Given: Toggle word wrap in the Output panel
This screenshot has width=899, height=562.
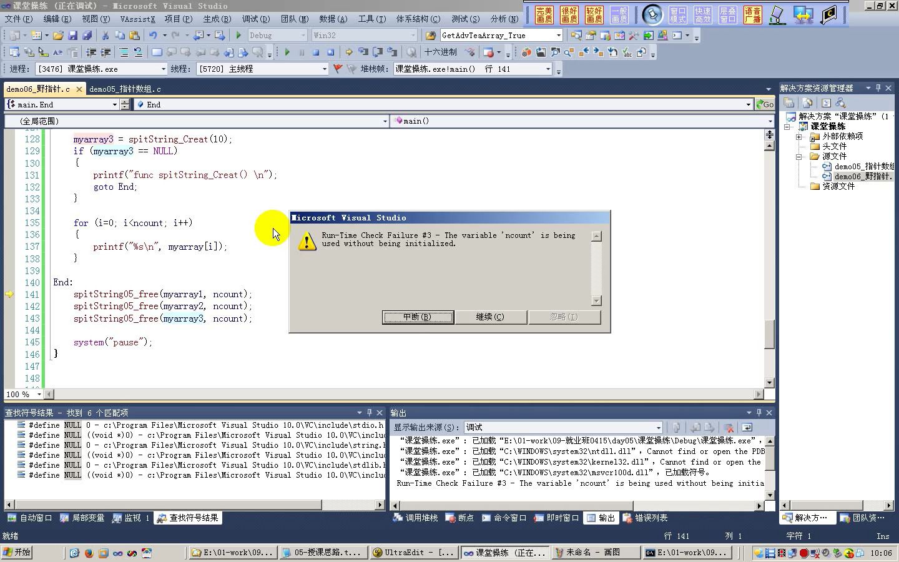Looking at the screenshot, I should (747, 428).
